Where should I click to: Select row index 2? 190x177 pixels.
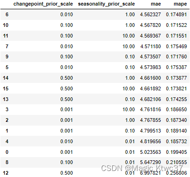(7, 120)
